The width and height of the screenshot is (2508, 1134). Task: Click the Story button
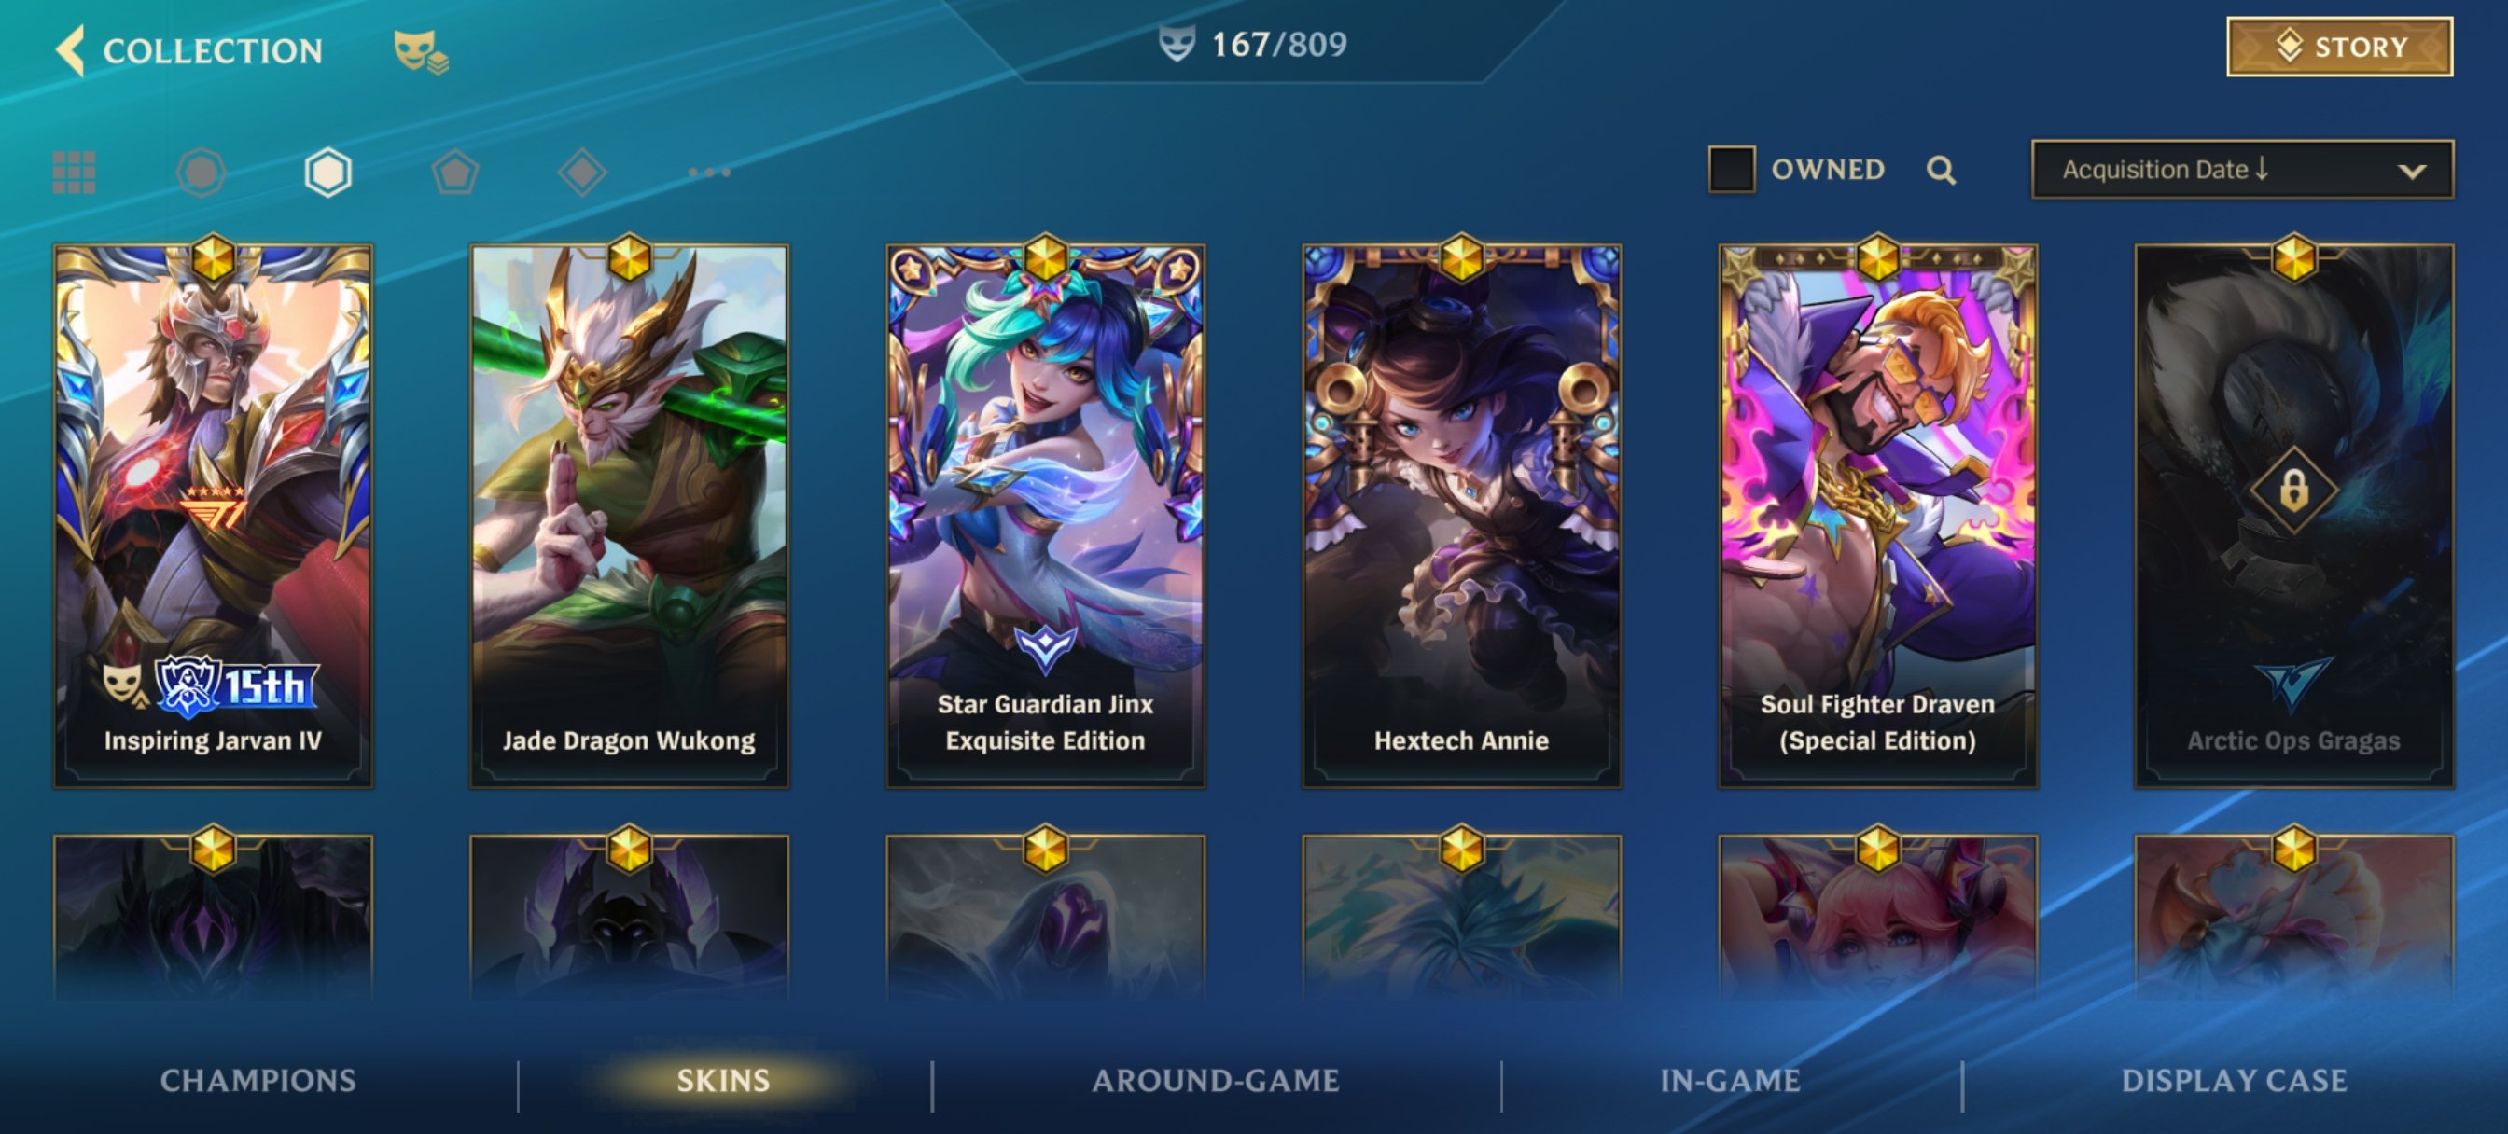tap(2338, 47)
